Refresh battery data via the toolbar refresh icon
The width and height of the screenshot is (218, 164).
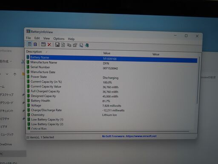pyautogui.click(x=63, y=45)
